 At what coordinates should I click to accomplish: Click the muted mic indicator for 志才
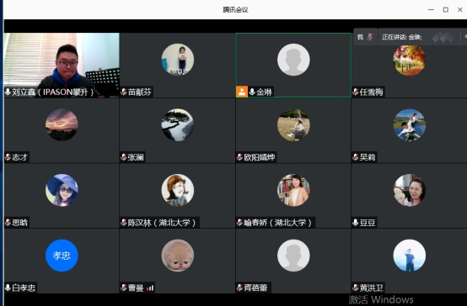click(8, 157)
